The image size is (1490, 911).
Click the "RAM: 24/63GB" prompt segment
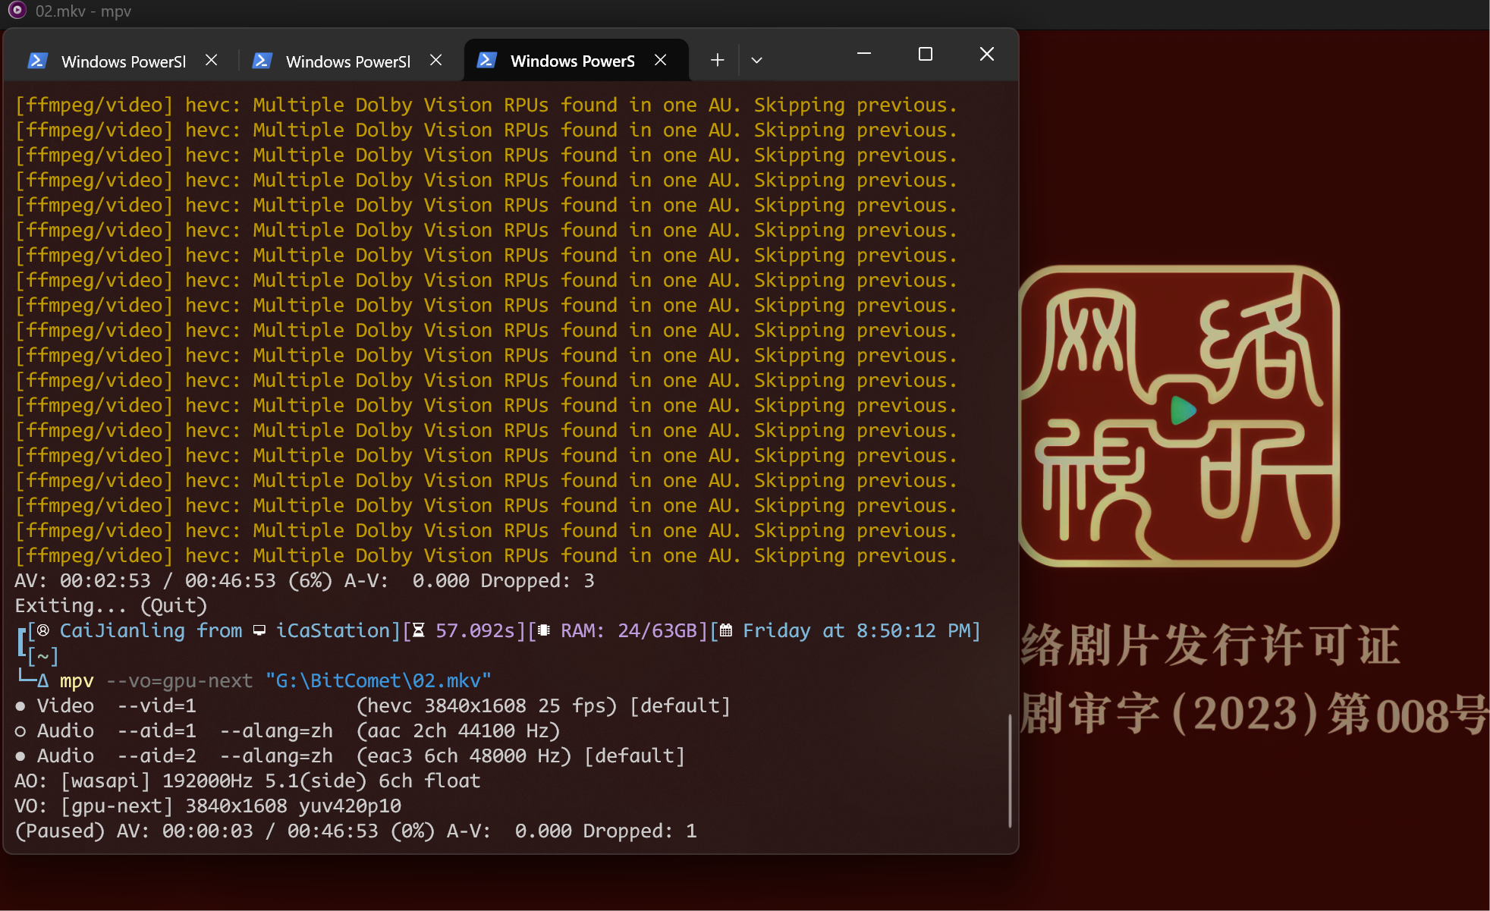point(629,630)
